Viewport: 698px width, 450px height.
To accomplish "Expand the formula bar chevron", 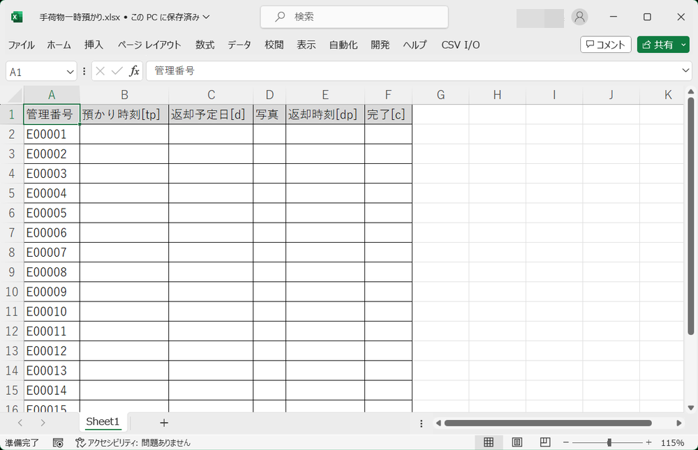I will 685,70.
